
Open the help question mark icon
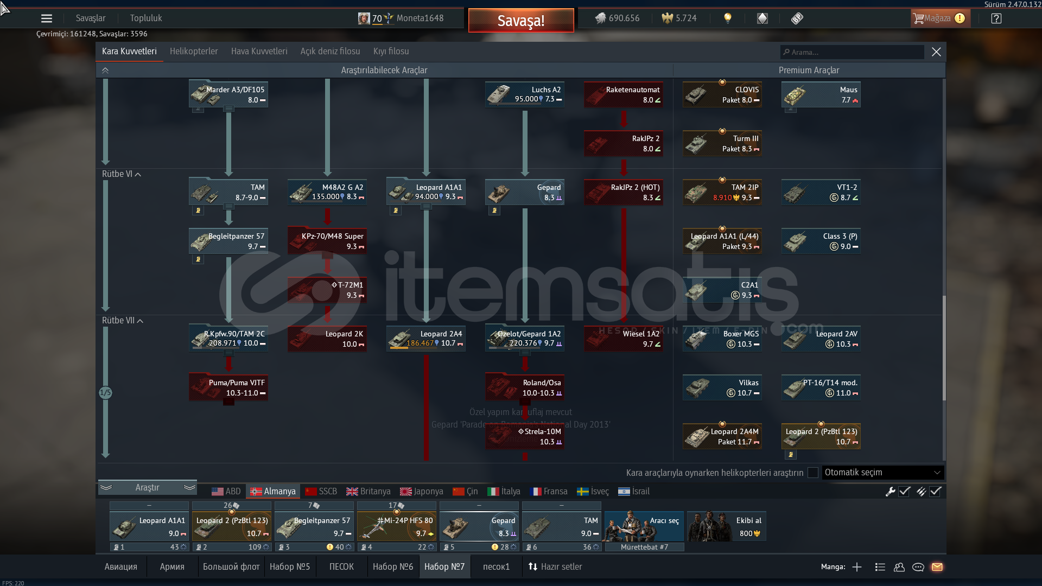[x=996, y=18]
